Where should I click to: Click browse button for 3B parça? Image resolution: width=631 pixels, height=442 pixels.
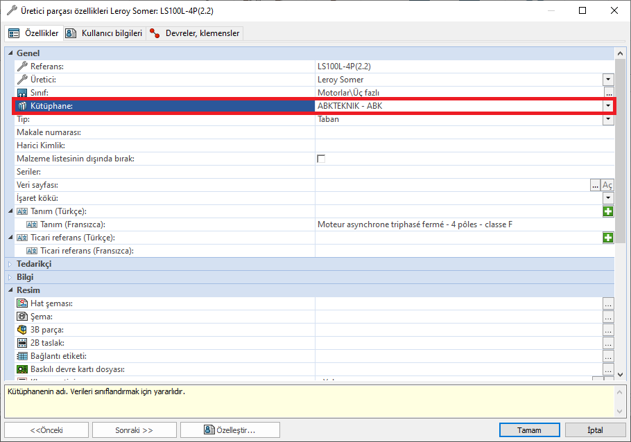point(608,330)
